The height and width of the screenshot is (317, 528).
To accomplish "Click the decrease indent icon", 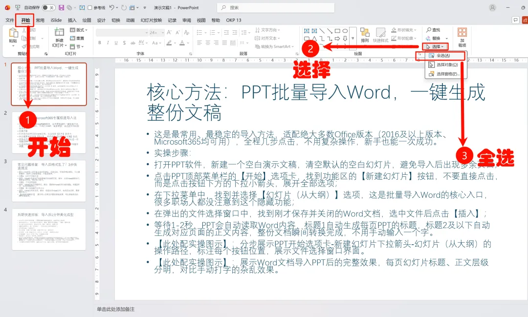I will coord(226,32).
